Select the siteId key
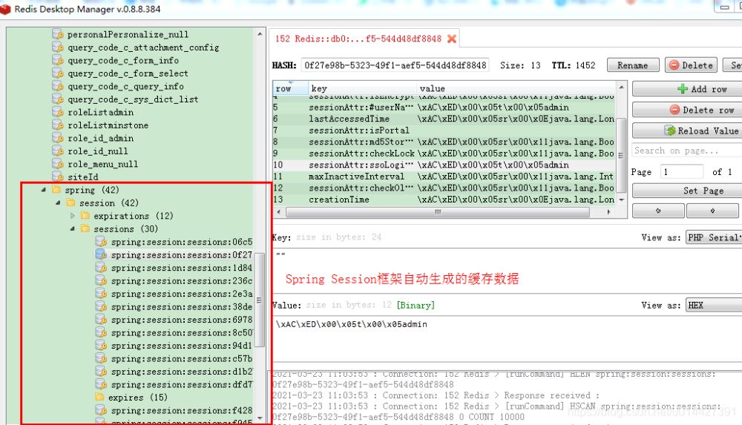 [x=83, y=177]
